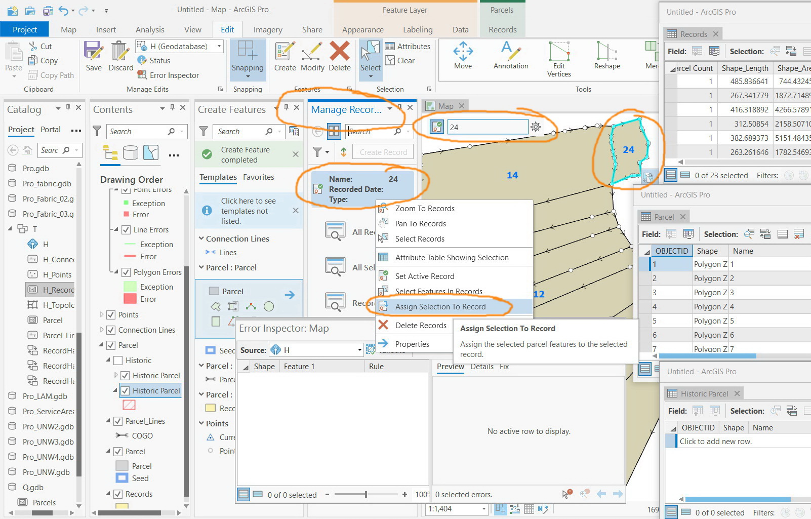
Task: Open the H (Geodatabase) workspace dropdown
Action: [x=219, y=46]
